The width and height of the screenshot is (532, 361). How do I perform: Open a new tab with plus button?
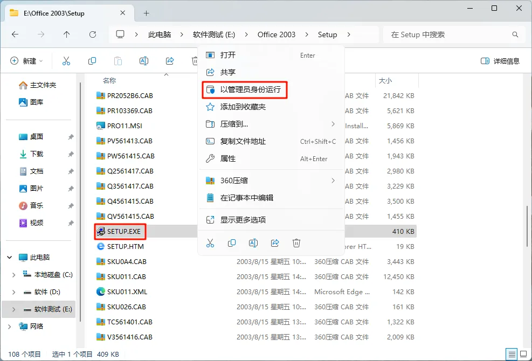coord(146,13)
